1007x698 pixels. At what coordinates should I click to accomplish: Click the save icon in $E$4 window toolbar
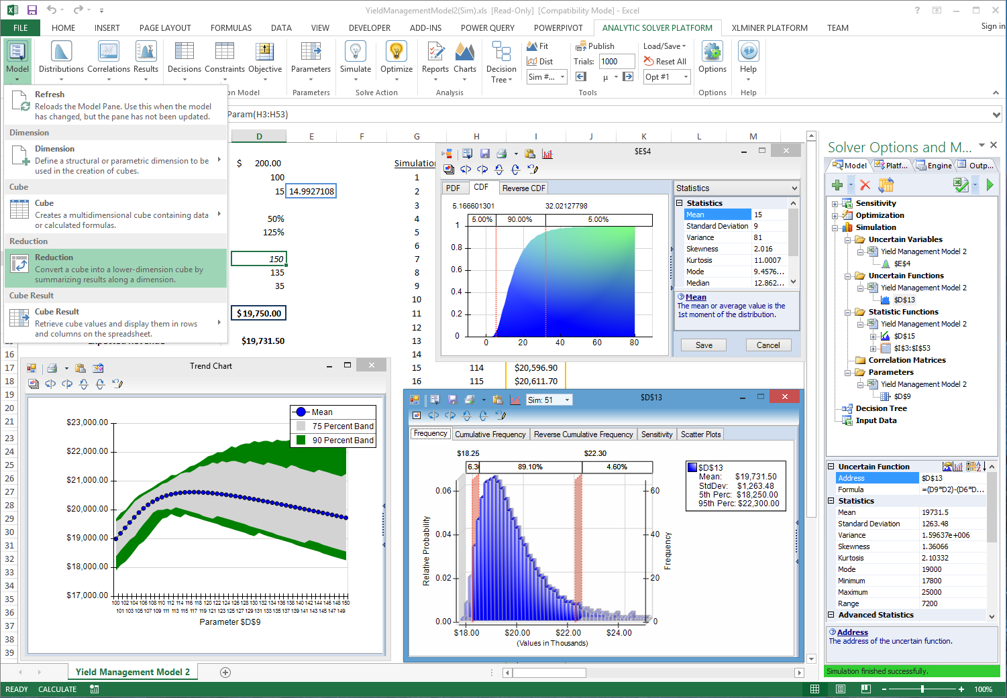click(x=484, y=154)
